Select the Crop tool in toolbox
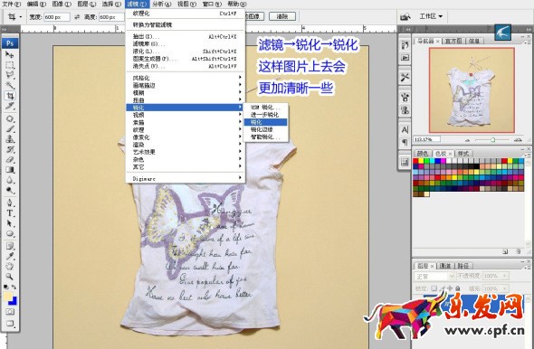The image size is (534, 349). 10,96
